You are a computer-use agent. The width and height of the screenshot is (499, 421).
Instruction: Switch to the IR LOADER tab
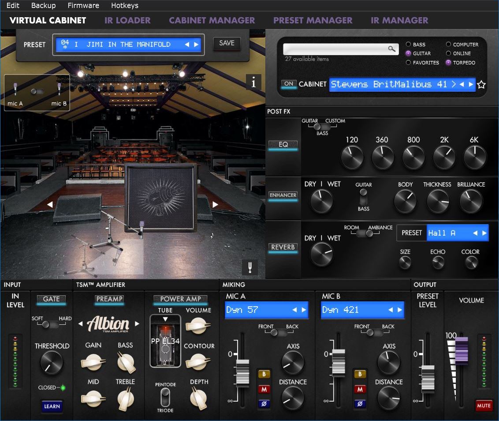click(127, 20)
